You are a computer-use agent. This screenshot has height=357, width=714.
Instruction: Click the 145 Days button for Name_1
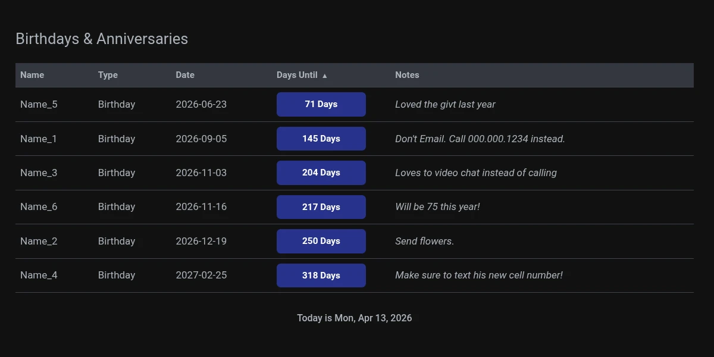coord(321,138)
